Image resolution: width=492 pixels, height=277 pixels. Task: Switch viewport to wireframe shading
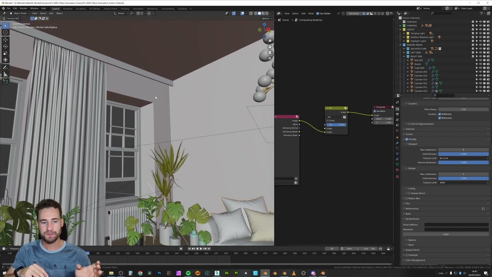(255, 13)
